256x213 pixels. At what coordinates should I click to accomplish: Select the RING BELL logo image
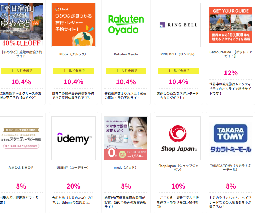178,25
